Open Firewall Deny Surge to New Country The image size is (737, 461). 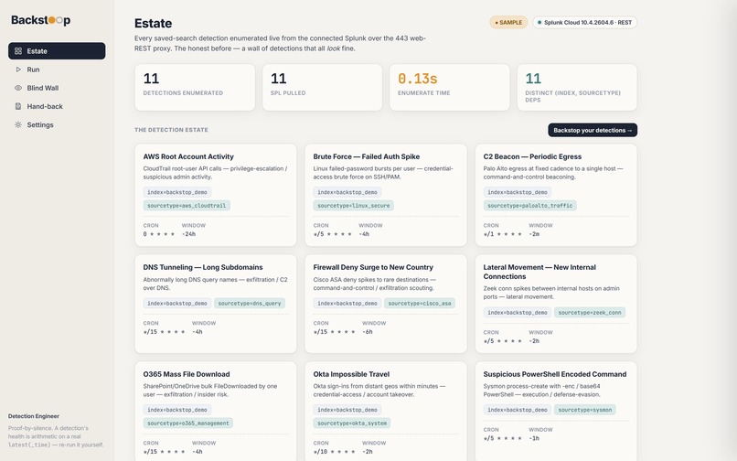(386, 304)
